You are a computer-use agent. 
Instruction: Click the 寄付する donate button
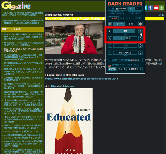(112, 69)
